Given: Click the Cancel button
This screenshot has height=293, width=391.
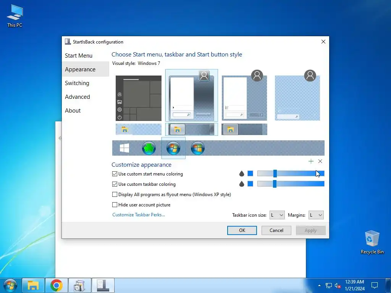Looking at the screenshot, I should click(x=276, y=230).
